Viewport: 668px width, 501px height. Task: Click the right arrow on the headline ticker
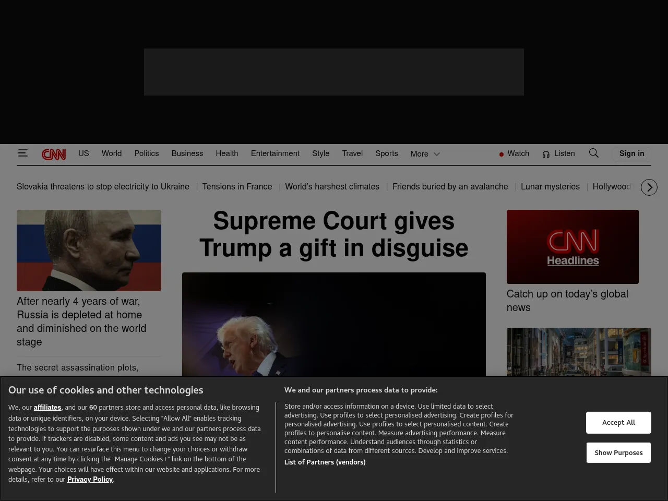point(649,187)
